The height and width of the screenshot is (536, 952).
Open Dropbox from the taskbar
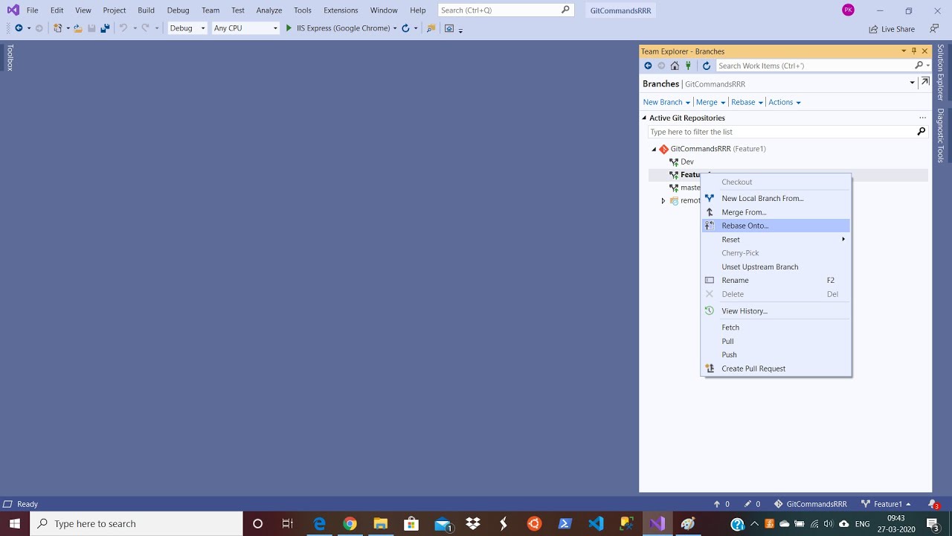tap(472, 524)
